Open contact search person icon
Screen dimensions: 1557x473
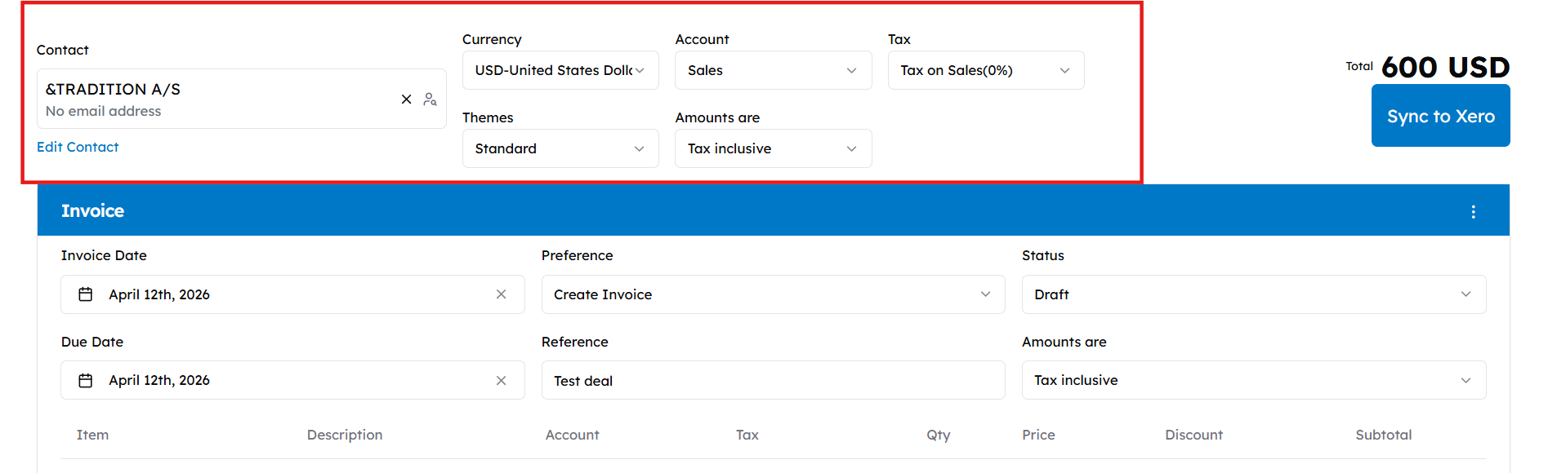click(x=430, y=99)
